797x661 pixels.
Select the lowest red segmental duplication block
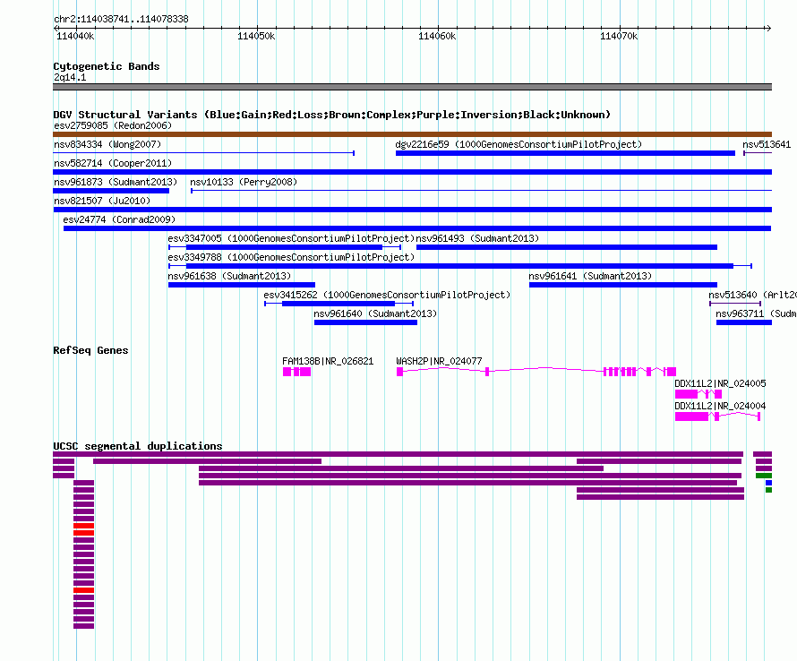[x=84, y=590]
